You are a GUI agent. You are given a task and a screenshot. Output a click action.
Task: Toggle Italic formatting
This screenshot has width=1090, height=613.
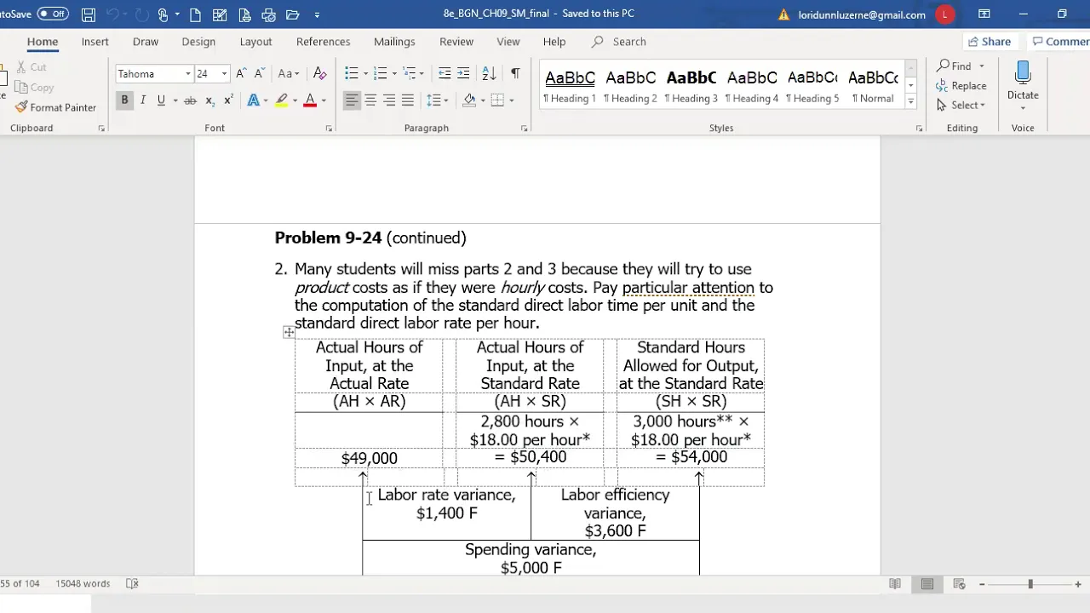[x=143, y=100]
